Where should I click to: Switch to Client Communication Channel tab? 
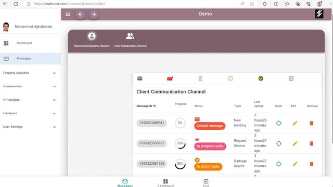point(92,39)
